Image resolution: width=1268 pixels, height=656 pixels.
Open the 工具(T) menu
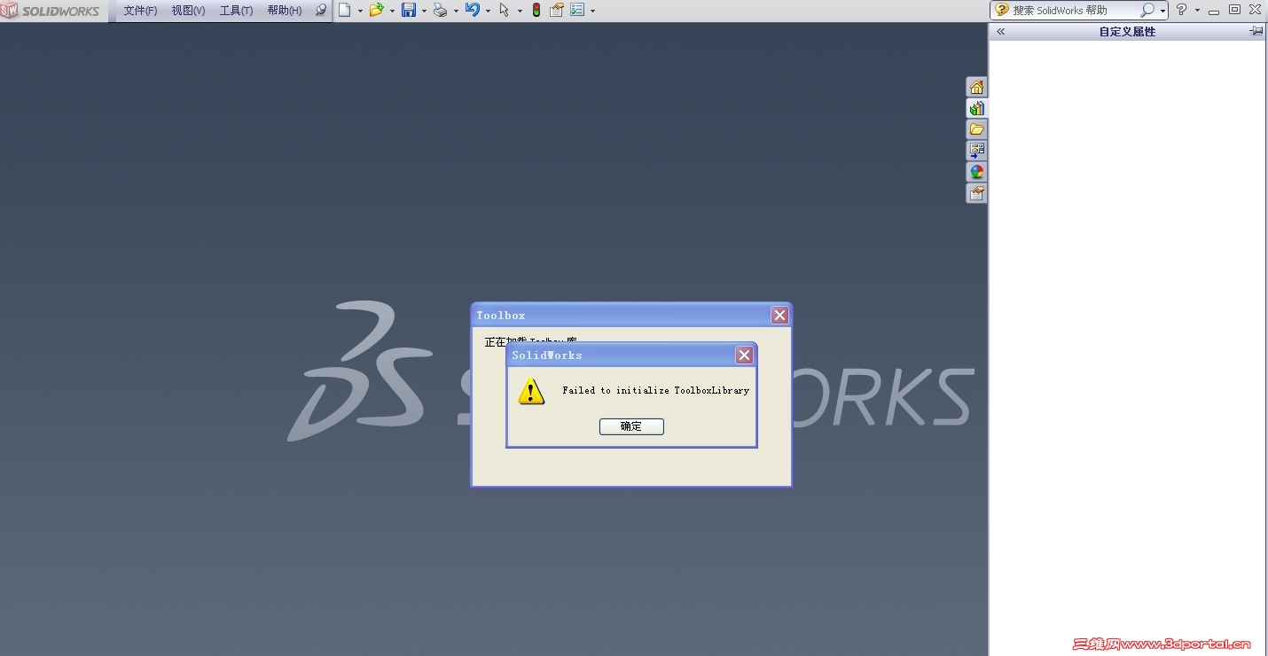[x=236, y=11]
